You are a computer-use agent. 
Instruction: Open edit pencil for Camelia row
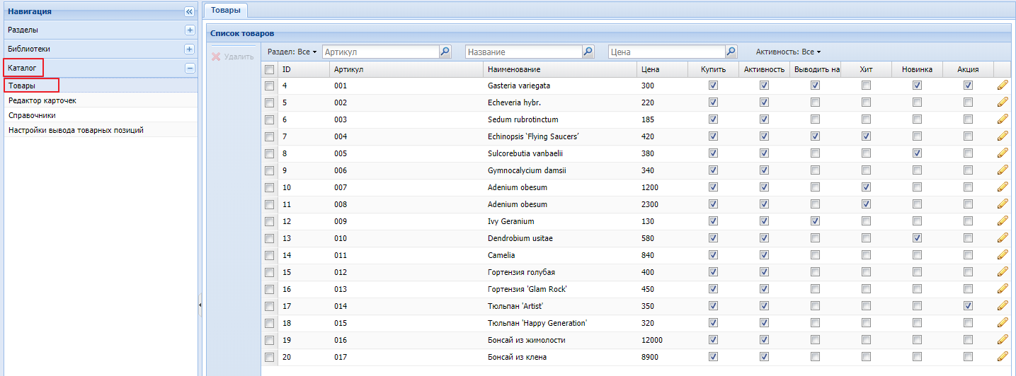[x=1002, y=255]
